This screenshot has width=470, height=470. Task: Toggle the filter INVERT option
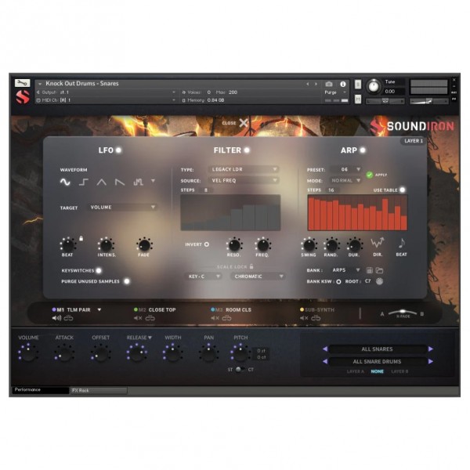[207, 244]
